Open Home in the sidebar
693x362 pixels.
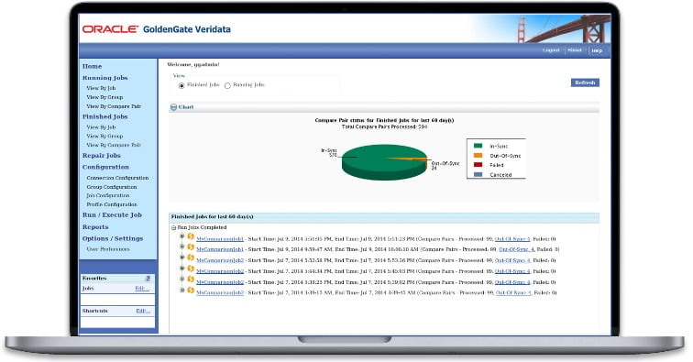pyautogui.click(x=92, y=66)
